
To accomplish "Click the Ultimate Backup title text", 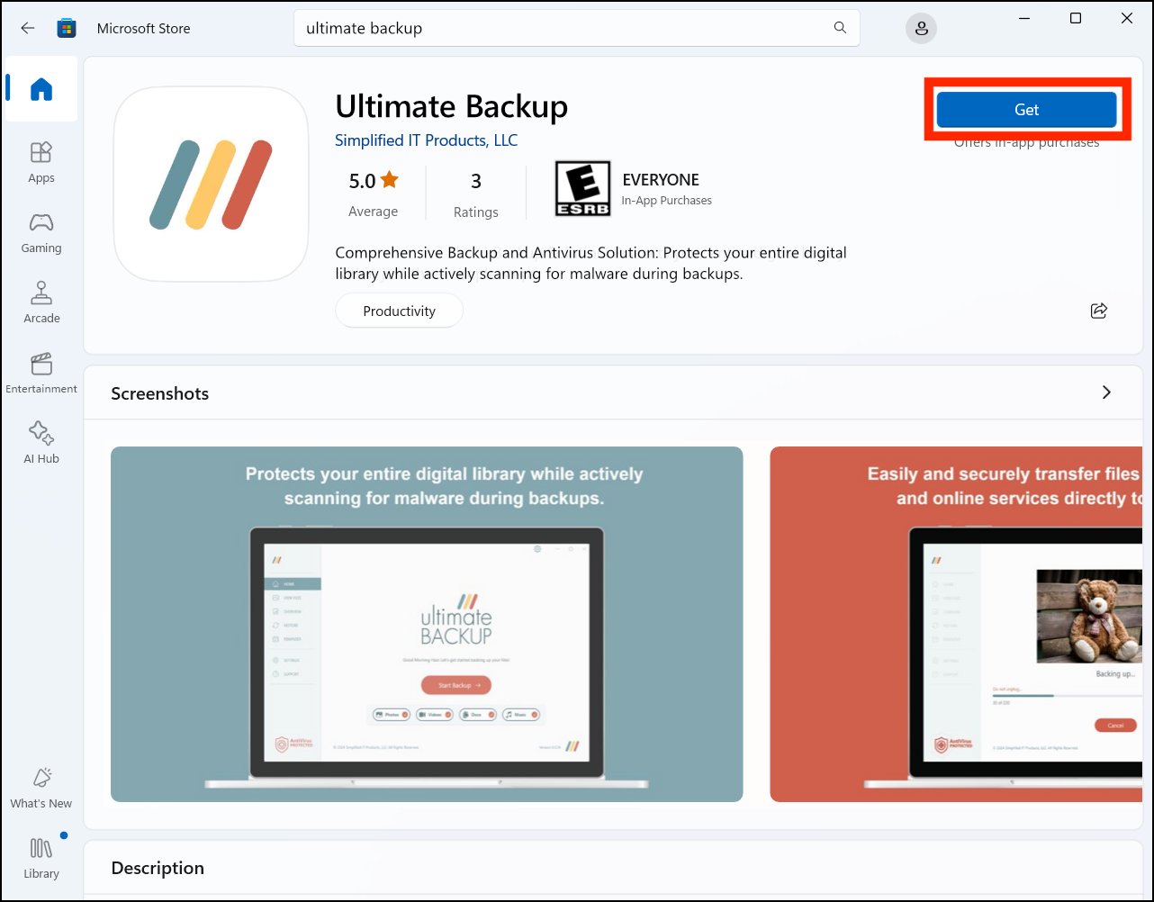I will tap(451, 106).
